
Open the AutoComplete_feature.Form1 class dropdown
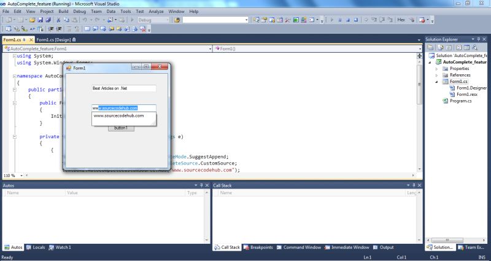(210, 49)
